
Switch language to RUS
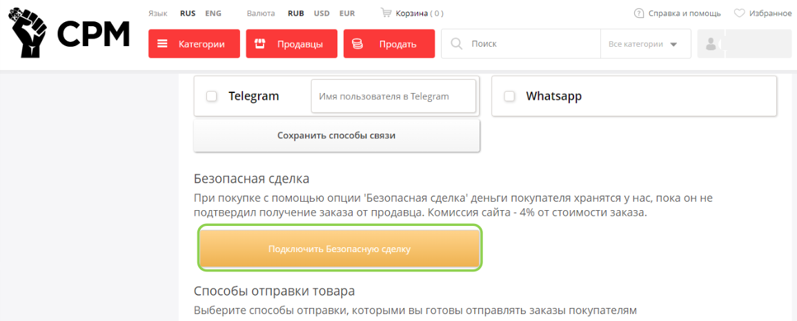coord(188,14)
